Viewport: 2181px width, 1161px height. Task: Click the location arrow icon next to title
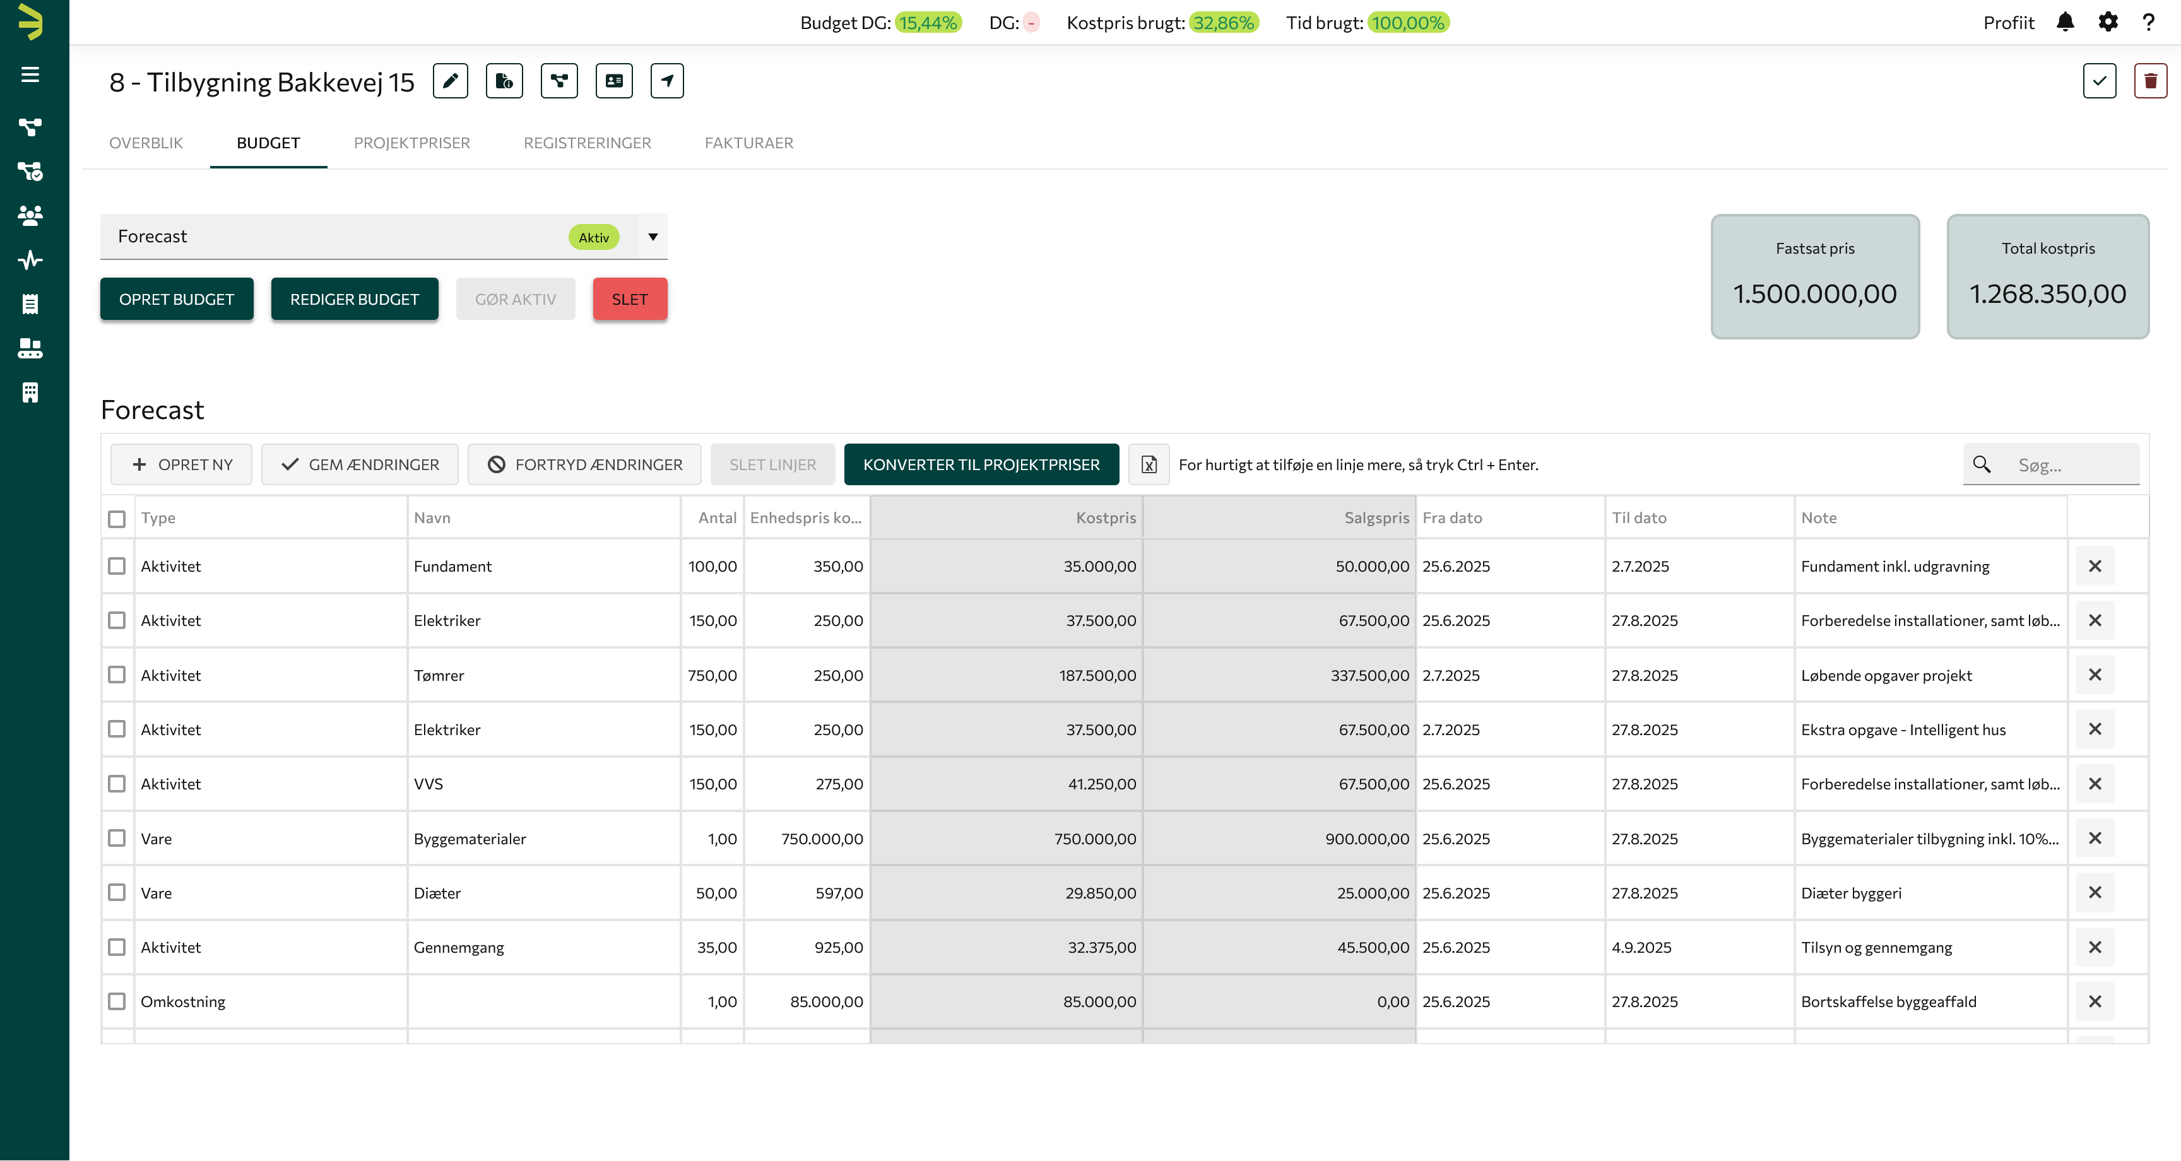coord(667,81)
